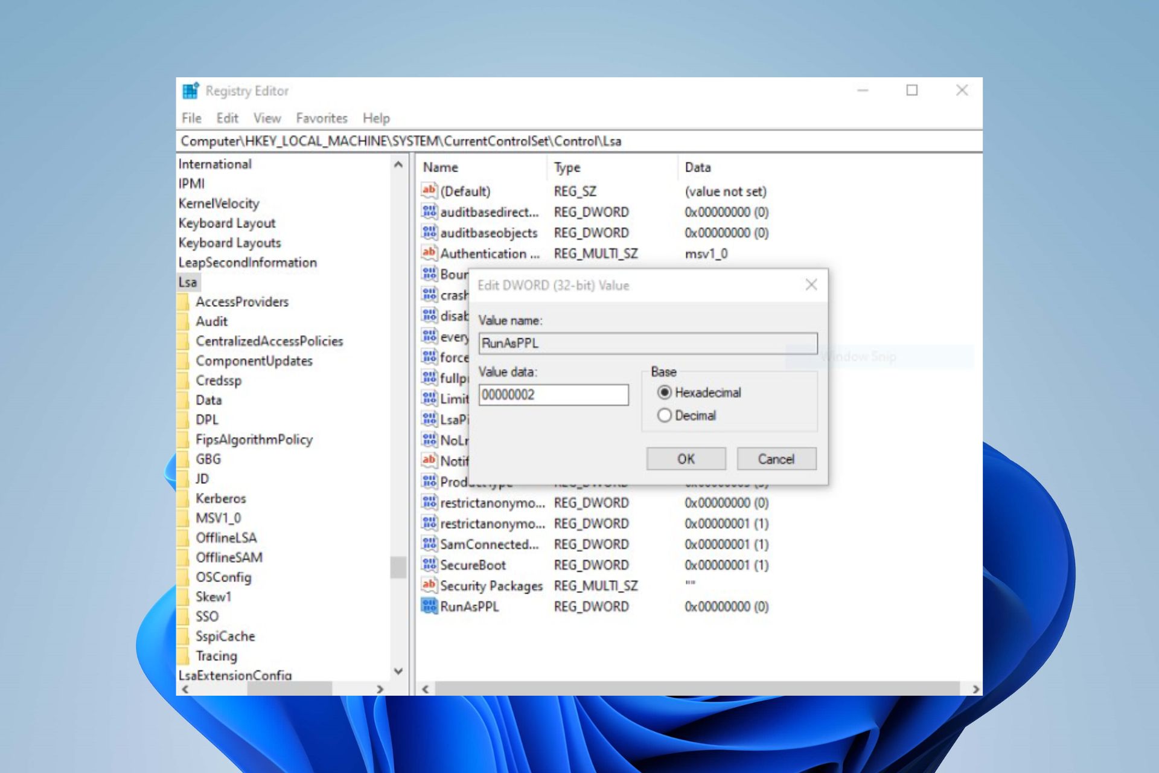
Task: Close the Edit DWORD dialog
Action: pos(811,284)
